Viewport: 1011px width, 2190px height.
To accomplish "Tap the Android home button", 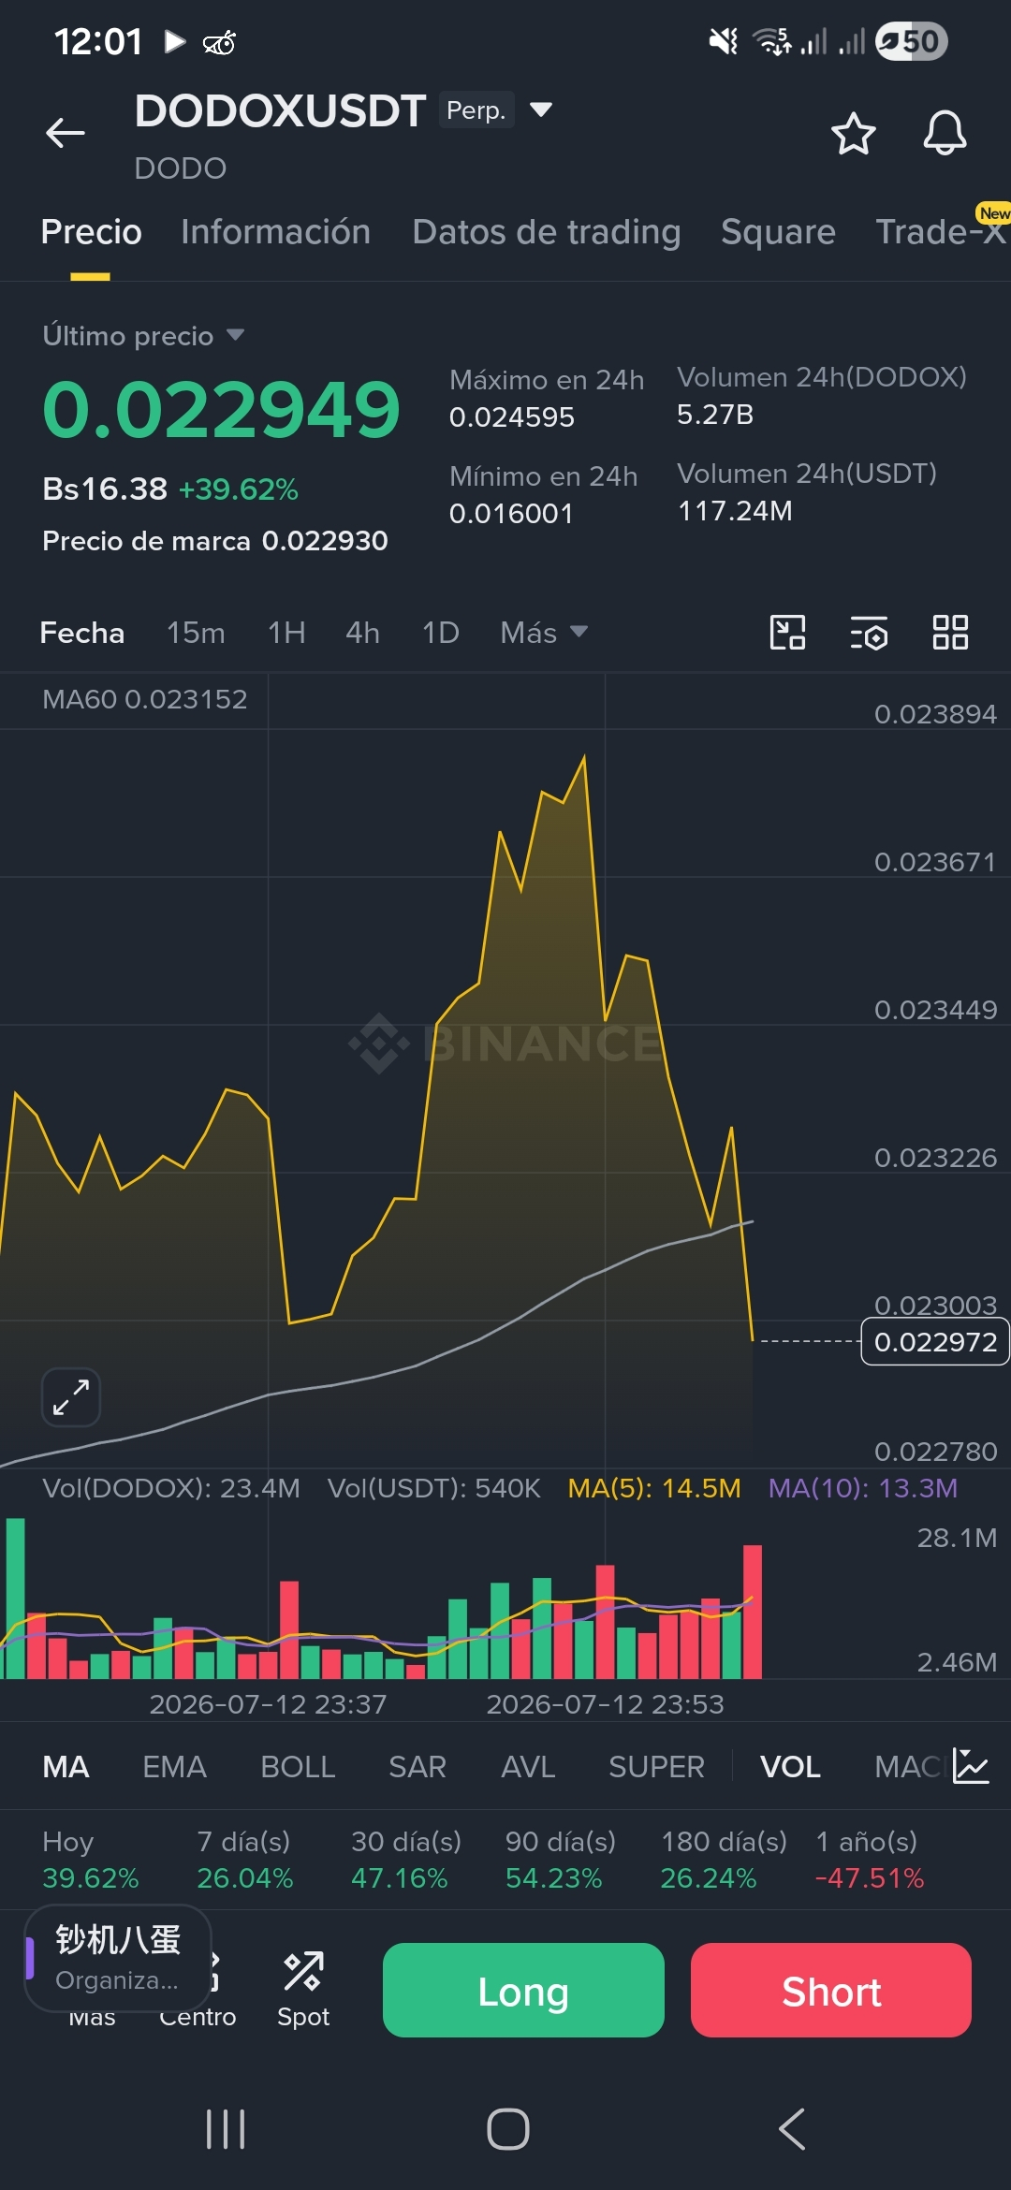I will point(507,2129).
